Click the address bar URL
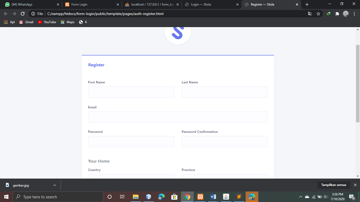The image size is (360, 202). click(105, 14)
